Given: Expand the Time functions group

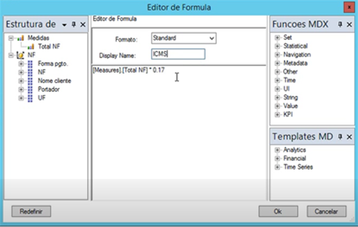Looking at the screenshot, I should pos(277,80).
